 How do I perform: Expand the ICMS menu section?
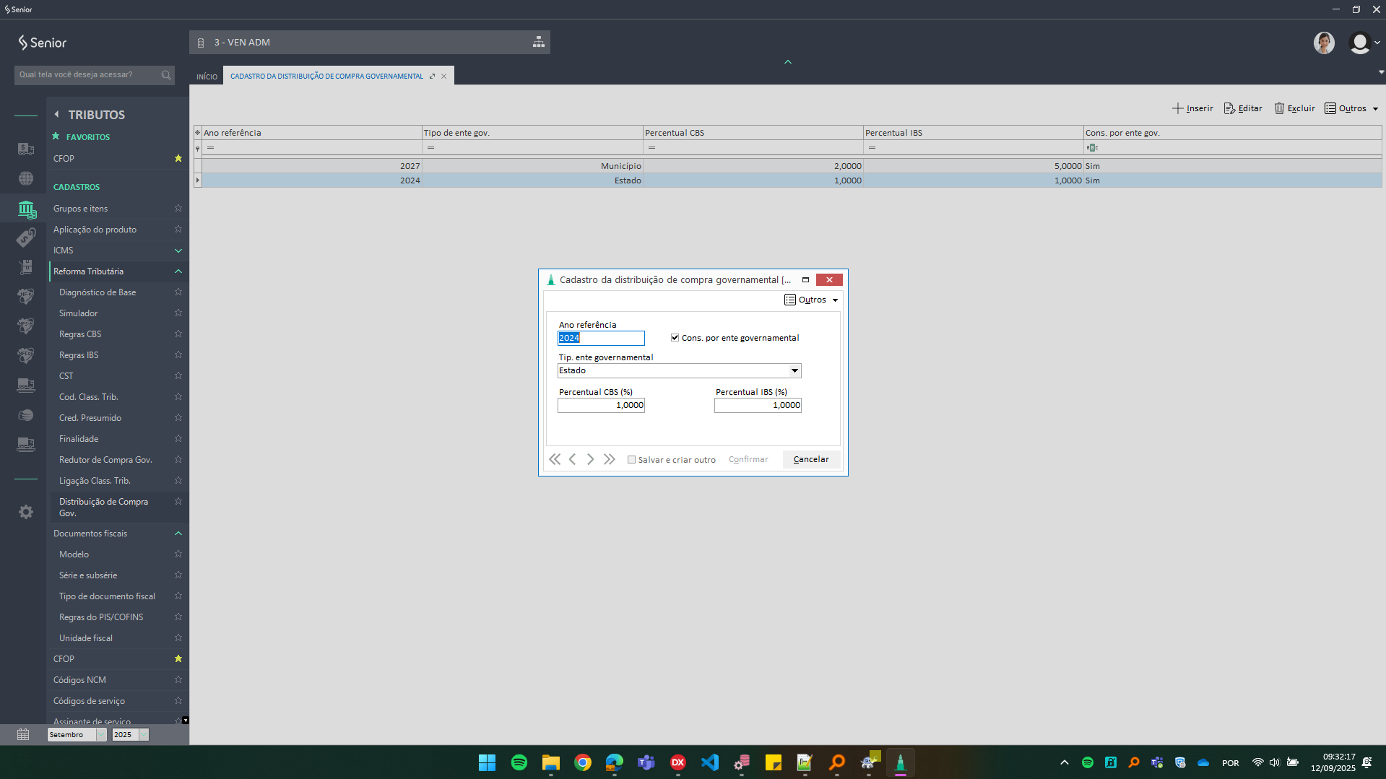coord(178,251)
